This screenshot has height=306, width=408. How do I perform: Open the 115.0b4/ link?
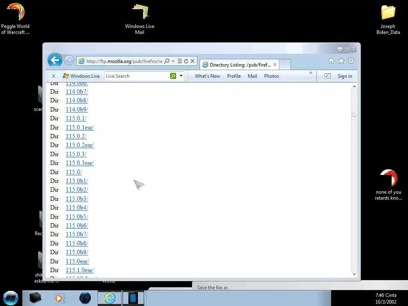pos(77,208)
